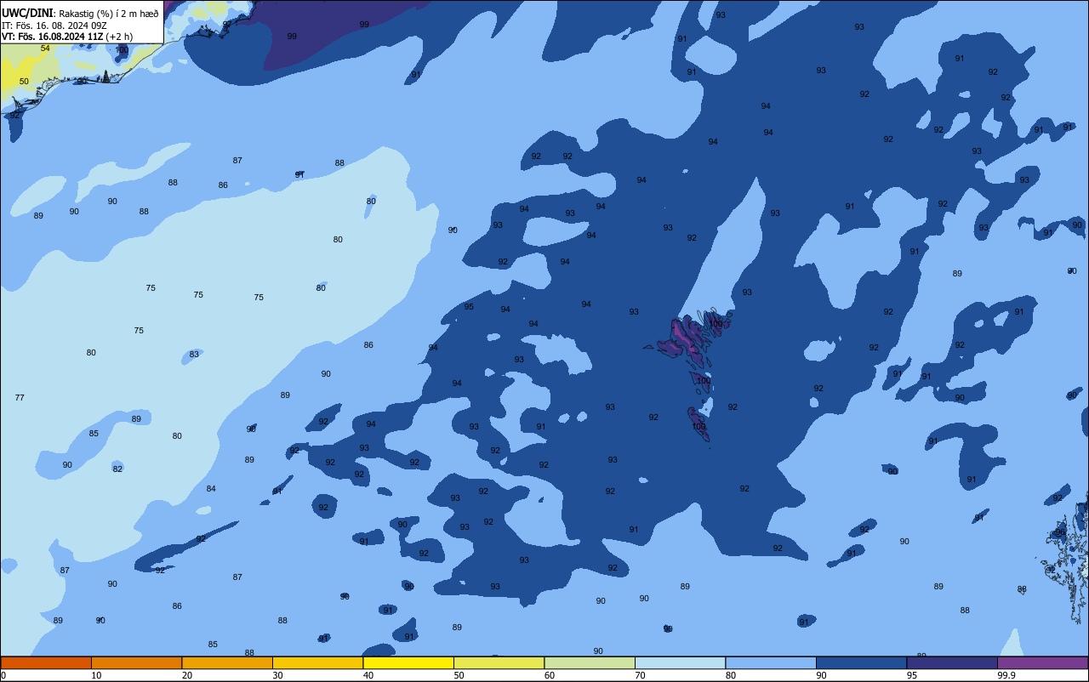The height and width of the screenshot is (682, 1089).
Task: Click the 60–70 pale green legend swatch
Action: coord(590,662)
